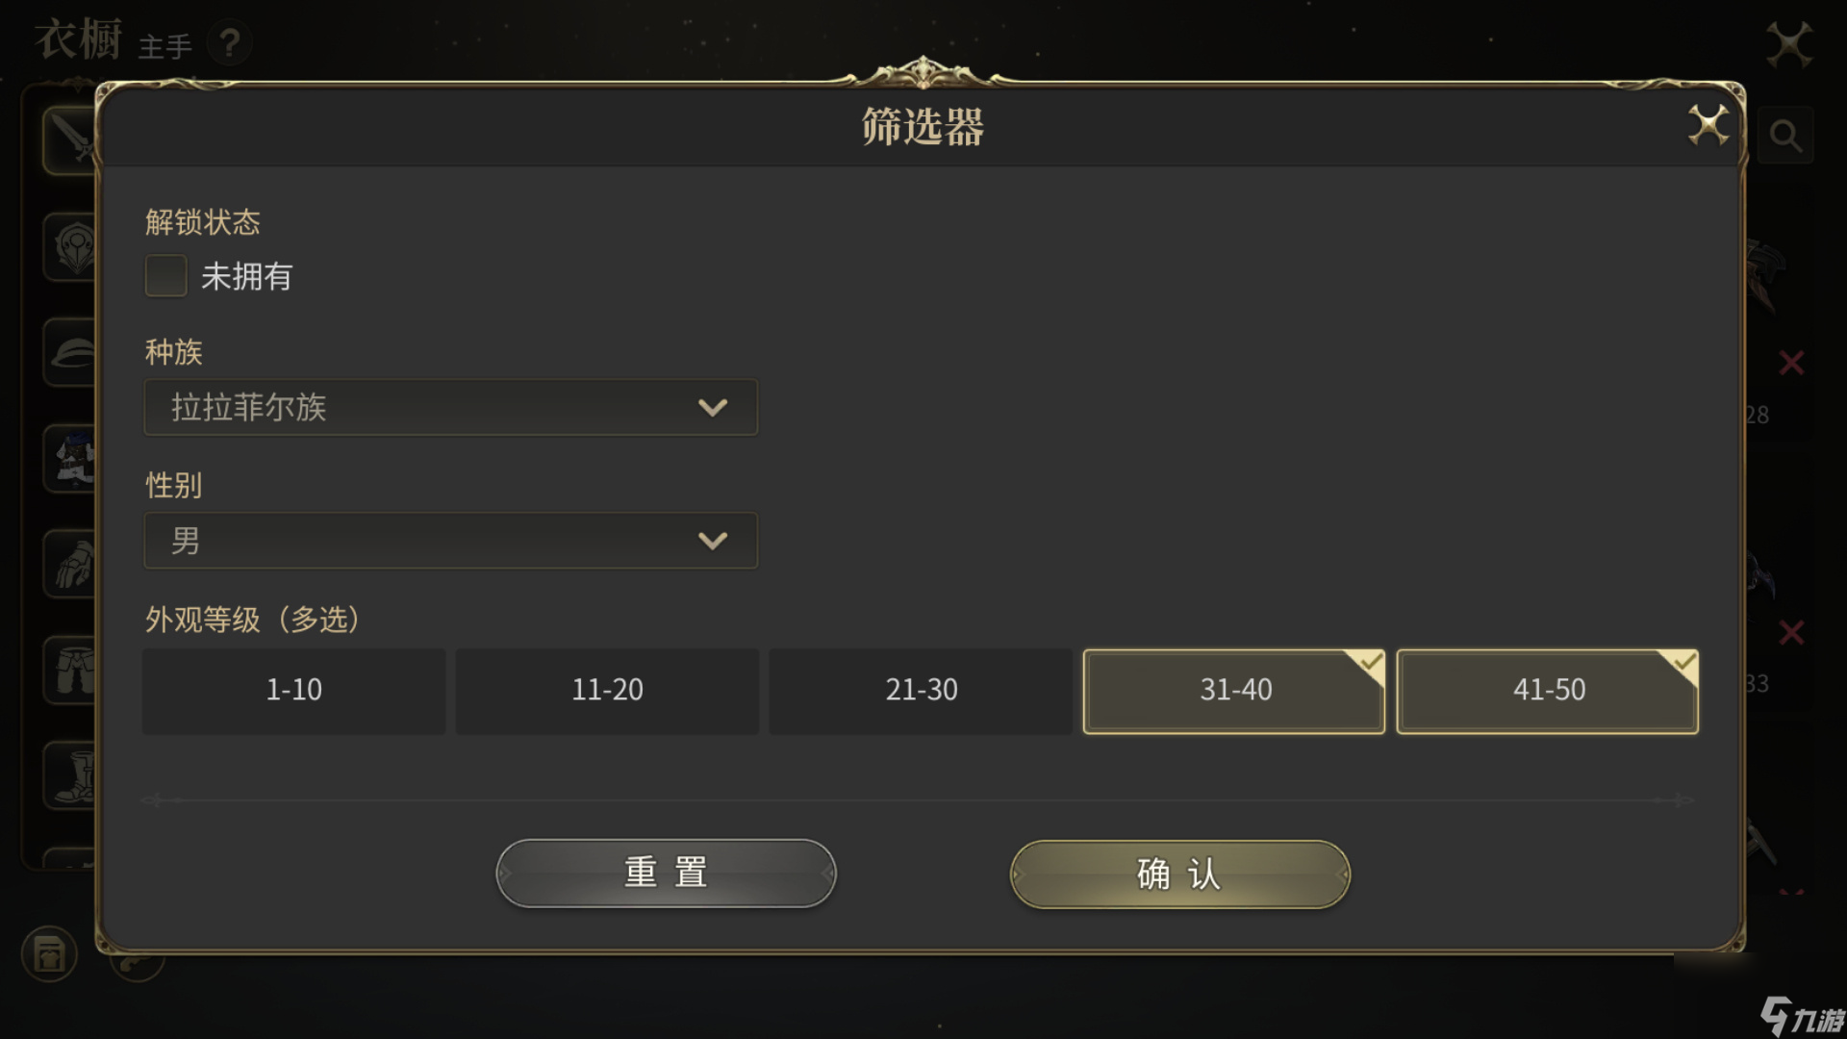Open the 种族 dropdown showing 拉拉菲尔族
This screenshot has width=1847, height=1039.
(450, 407)
